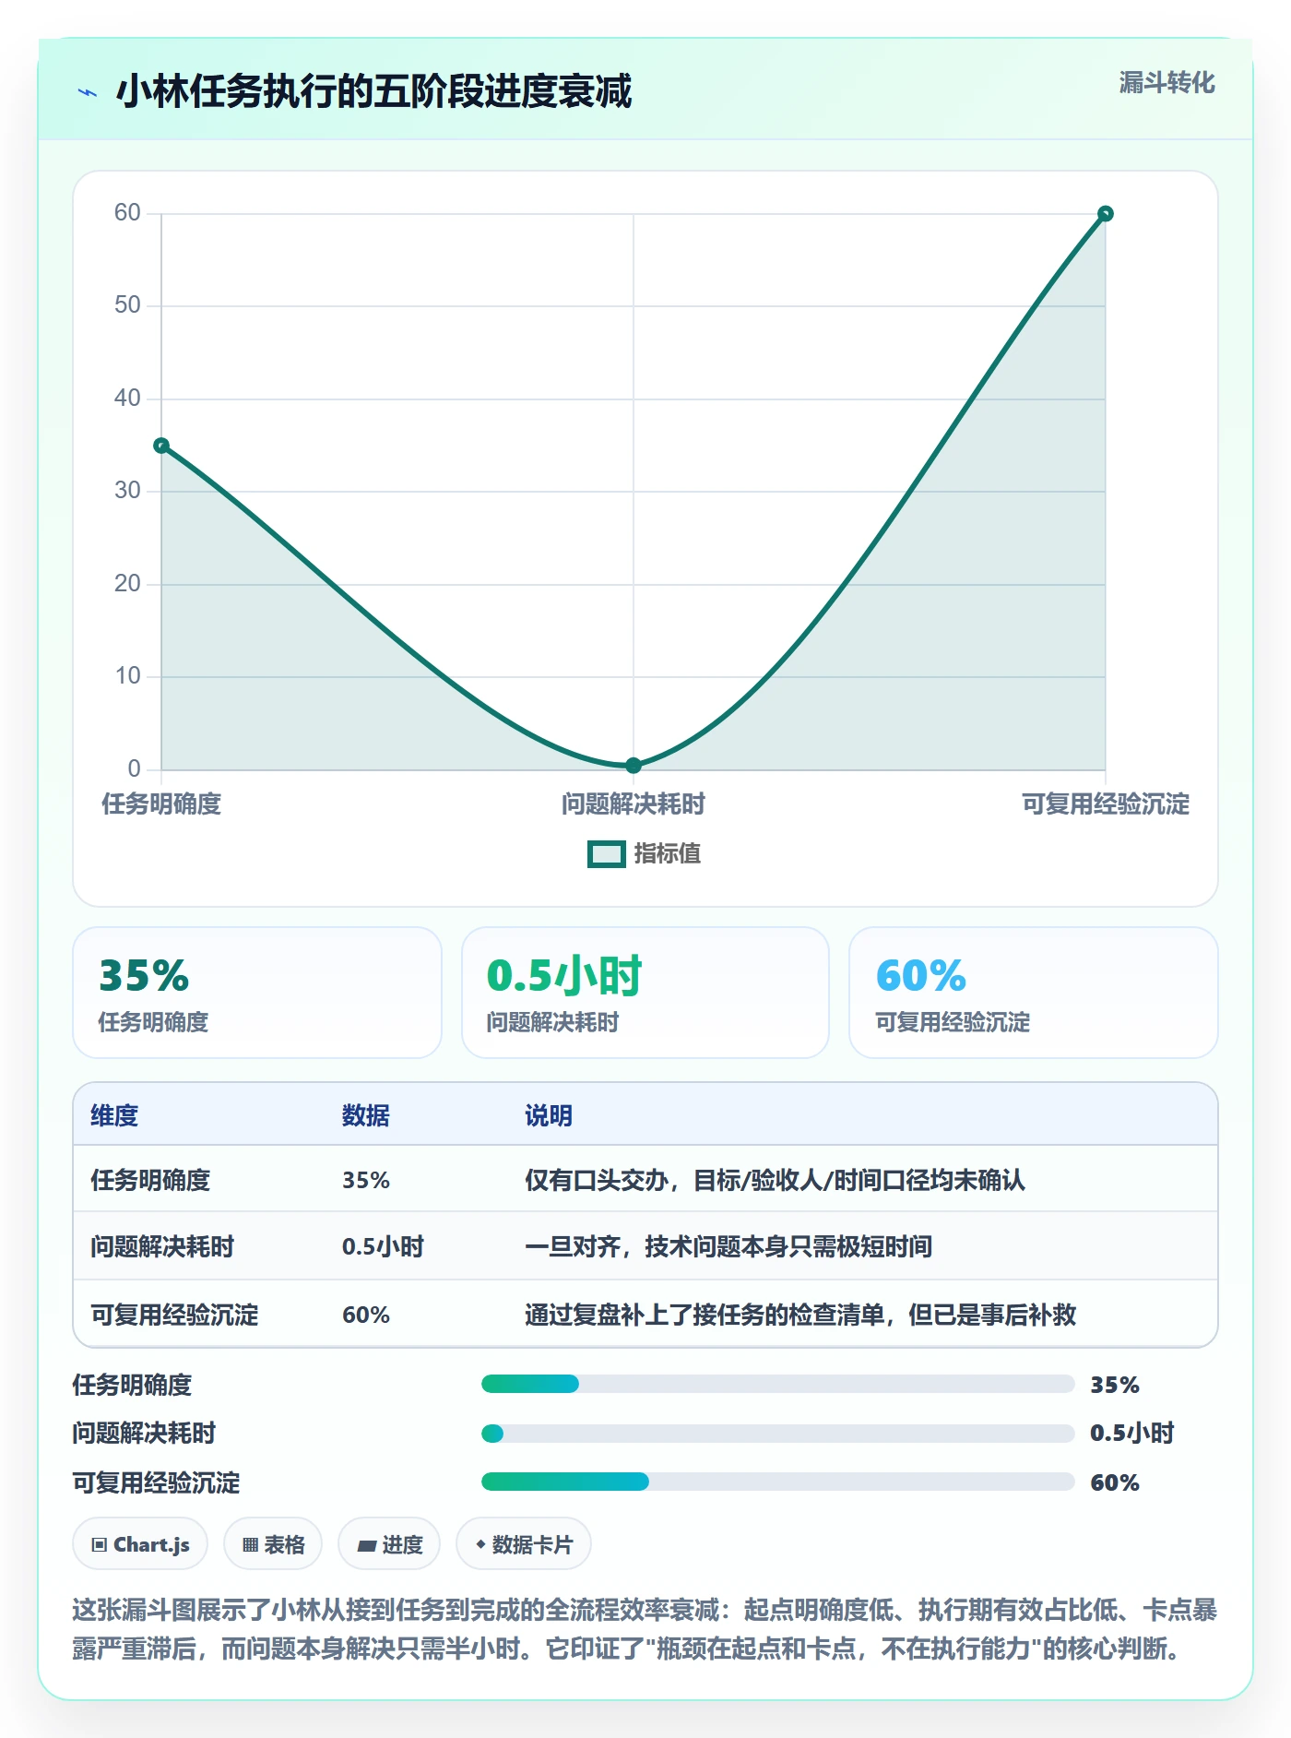Click the 35% progress value label

1115,1386
